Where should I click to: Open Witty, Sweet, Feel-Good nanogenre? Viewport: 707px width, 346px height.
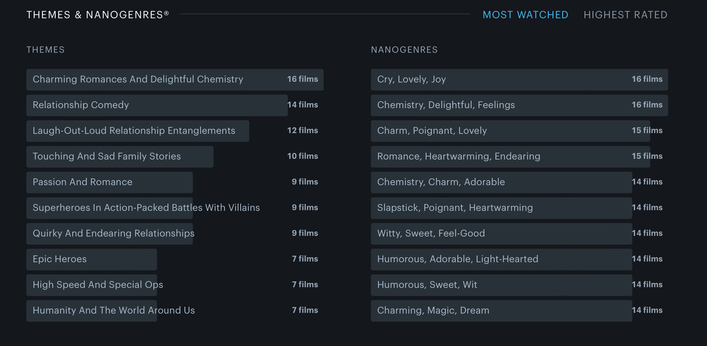431,233
